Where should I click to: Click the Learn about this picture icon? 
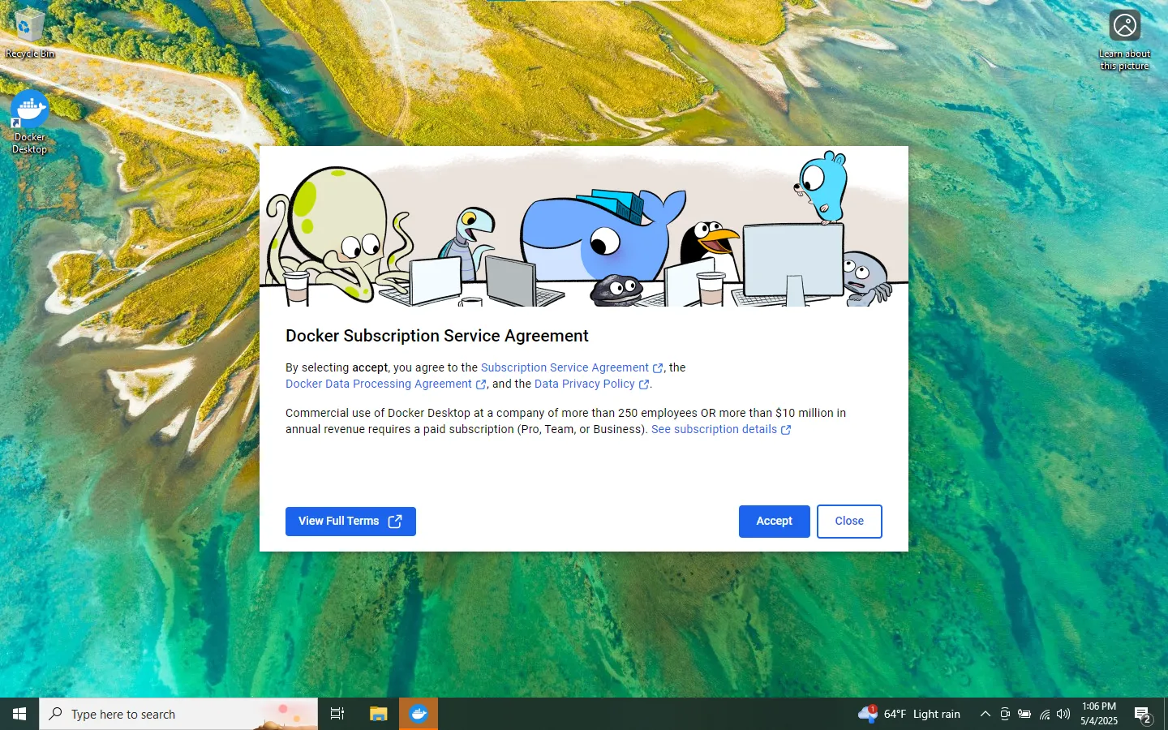[1123, 25]
